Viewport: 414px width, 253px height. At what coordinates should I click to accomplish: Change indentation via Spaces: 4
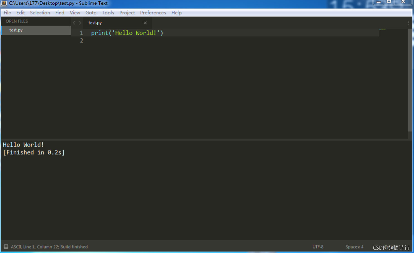[354, 247]
